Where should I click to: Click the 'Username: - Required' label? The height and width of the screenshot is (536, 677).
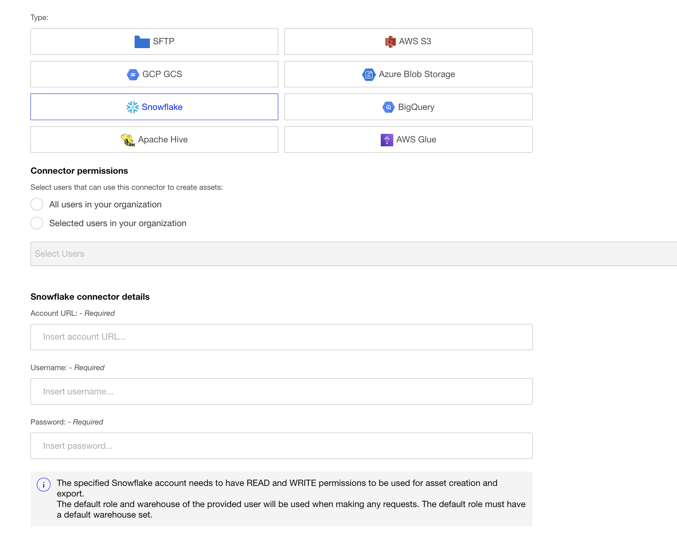67,368
